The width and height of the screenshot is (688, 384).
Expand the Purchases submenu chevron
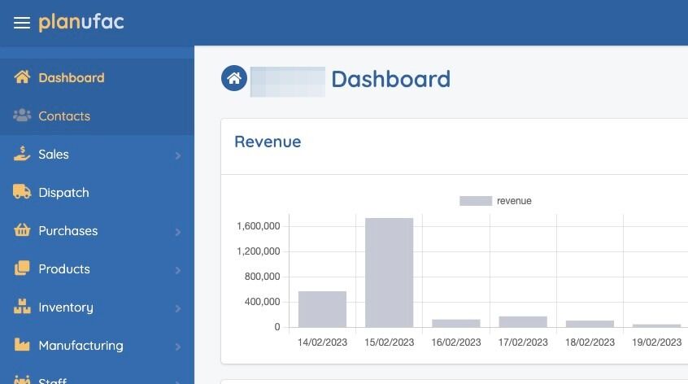point(178,232)
